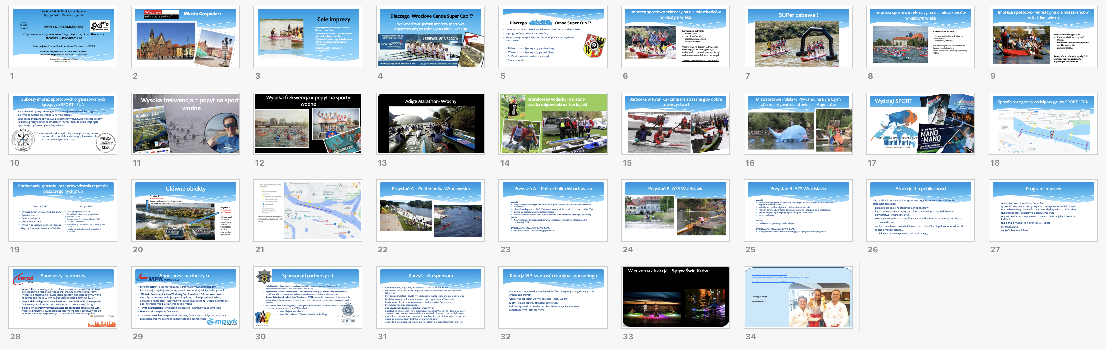The height and width of the screenshot is (350, 1106).
Task: Click the 'Cele imprezy' slide thumbnail
Action: click(x=308, y=37)
